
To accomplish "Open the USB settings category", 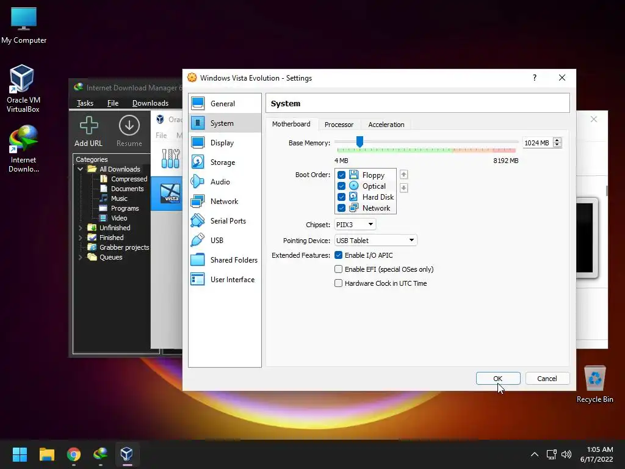I will pyautogui.click(x=225, y=241).
